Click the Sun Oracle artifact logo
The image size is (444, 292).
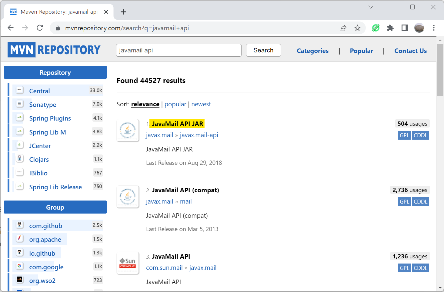pyautogui.click(x=128, y=263)
